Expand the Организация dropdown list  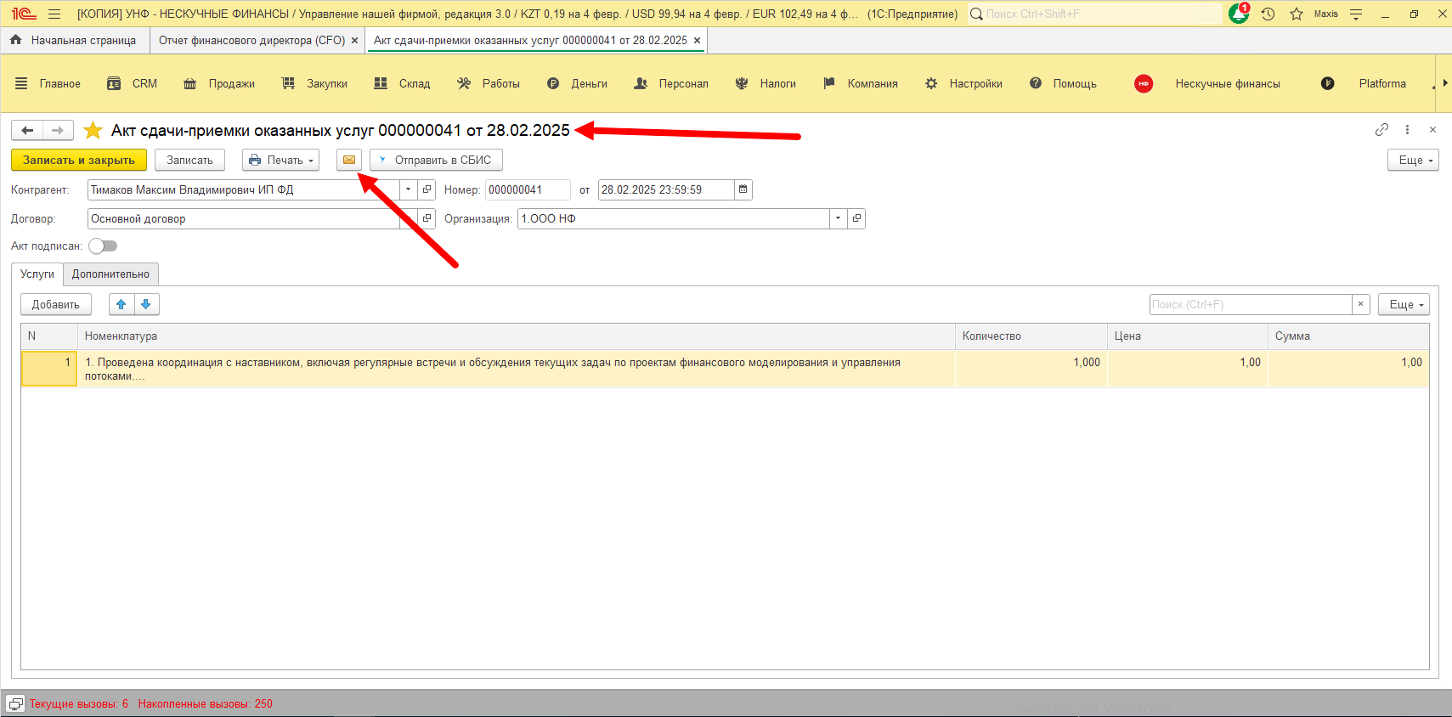coord(838,218)
